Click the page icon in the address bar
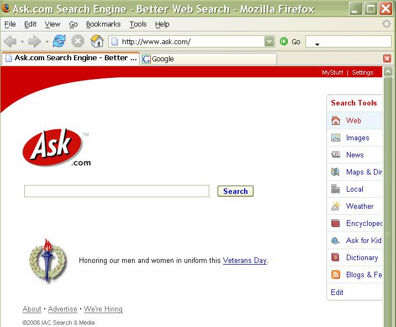396x327 pixels. 115,41
